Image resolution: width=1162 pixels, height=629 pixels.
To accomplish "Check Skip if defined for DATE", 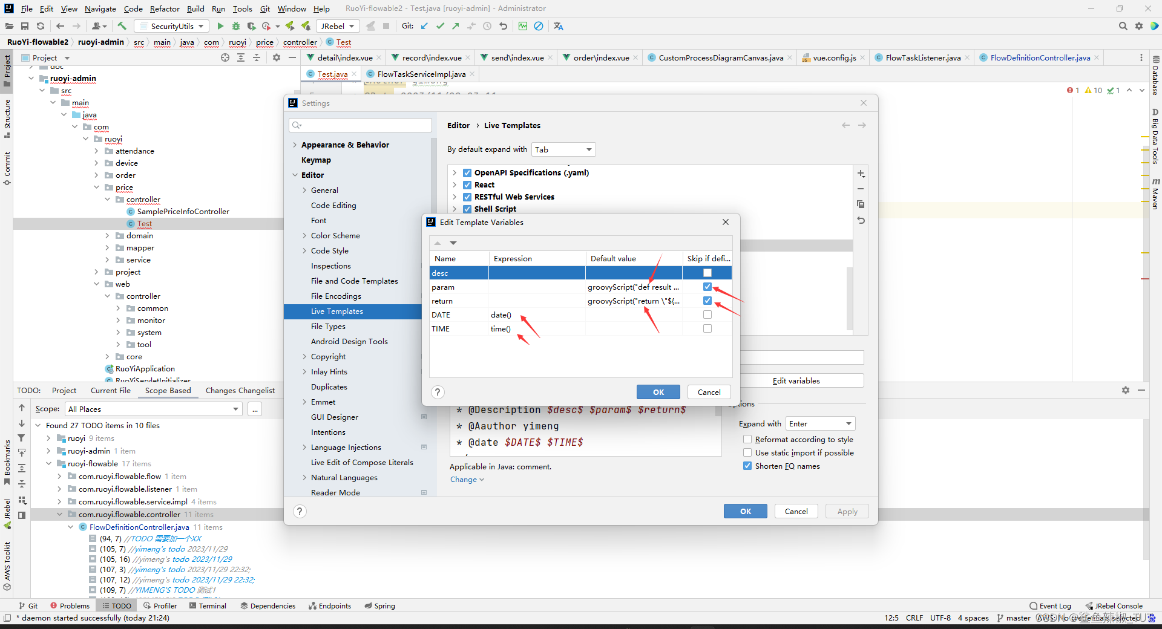I will pos(707,314).
